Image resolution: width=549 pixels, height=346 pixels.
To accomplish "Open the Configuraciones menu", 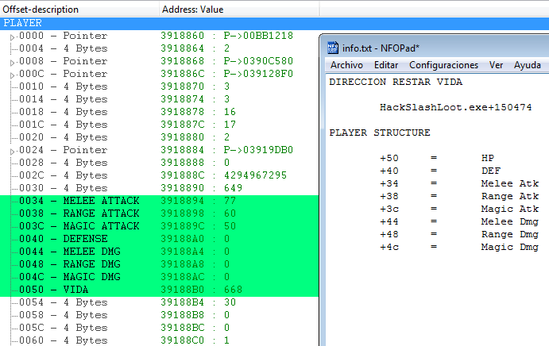I will 443,65.
